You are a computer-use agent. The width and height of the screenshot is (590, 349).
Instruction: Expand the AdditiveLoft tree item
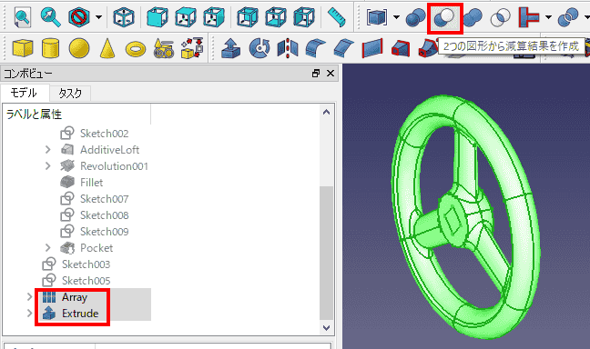click(47, 150)
